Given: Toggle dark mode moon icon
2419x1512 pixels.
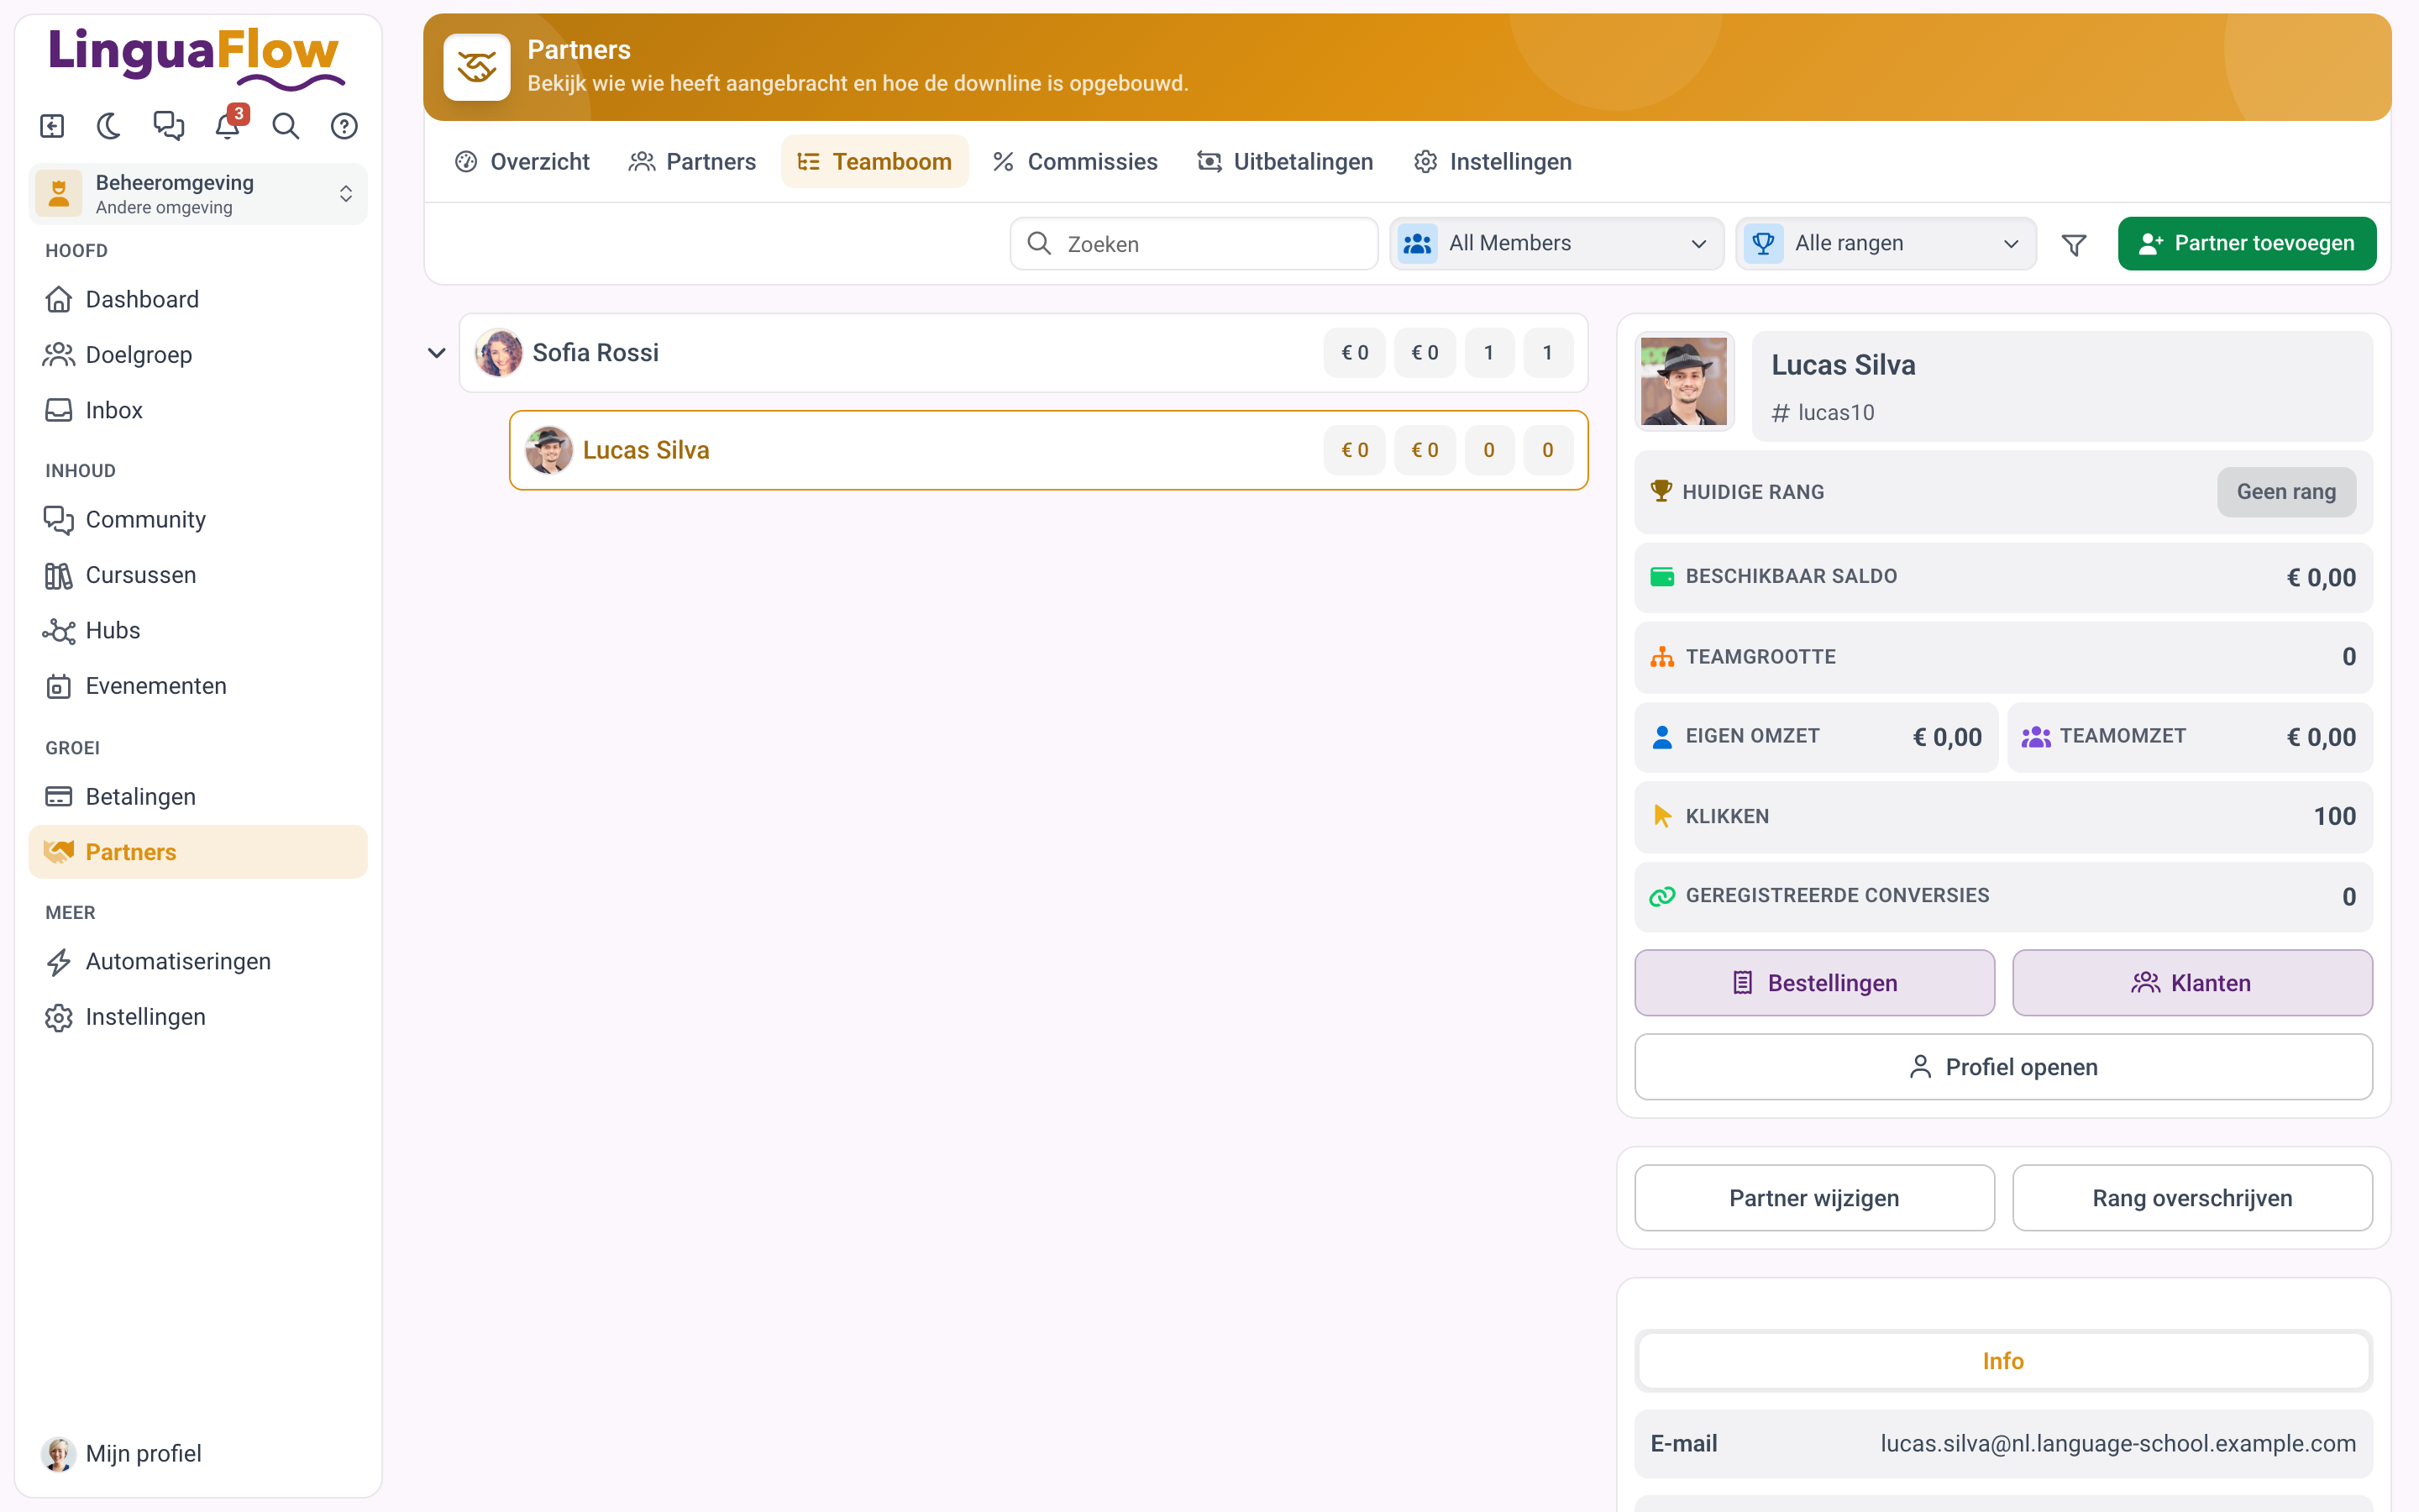Looking at the screenshot, I should 110,126.
